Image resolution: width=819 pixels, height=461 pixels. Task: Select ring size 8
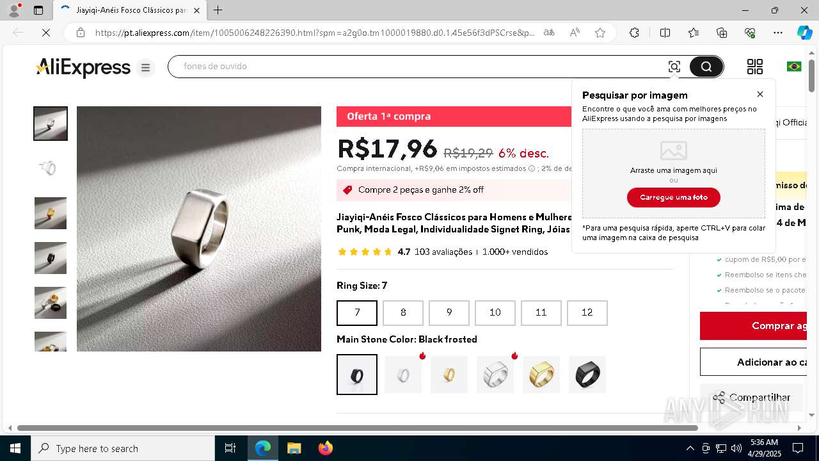click(x=403, y=312)
